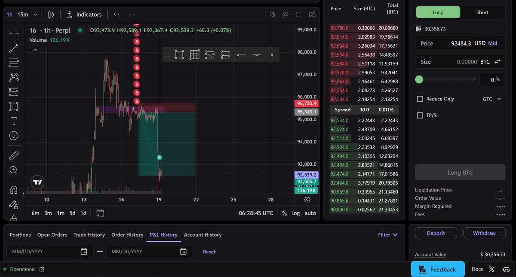Select the rectangle shapes tool in left sidebar

pyautogui.click(x=14, y=106)
